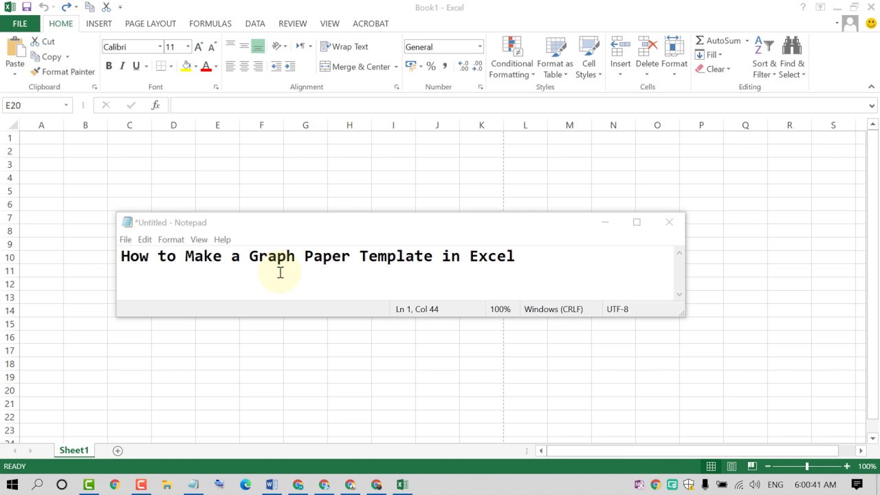Open Windows Start button on taskbar
This screenshot has height=495, width=880.
[x=12, y=485]
